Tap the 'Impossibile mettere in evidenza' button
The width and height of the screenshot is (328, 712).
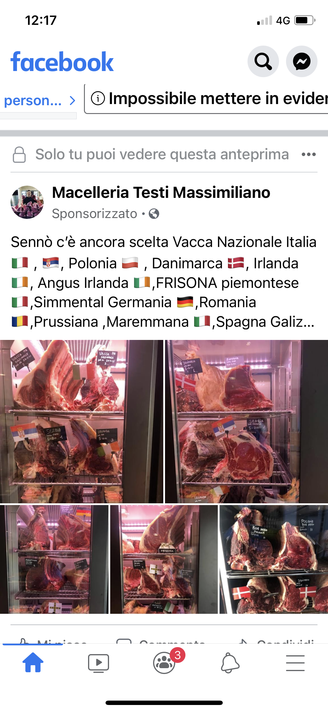(206, 99)
